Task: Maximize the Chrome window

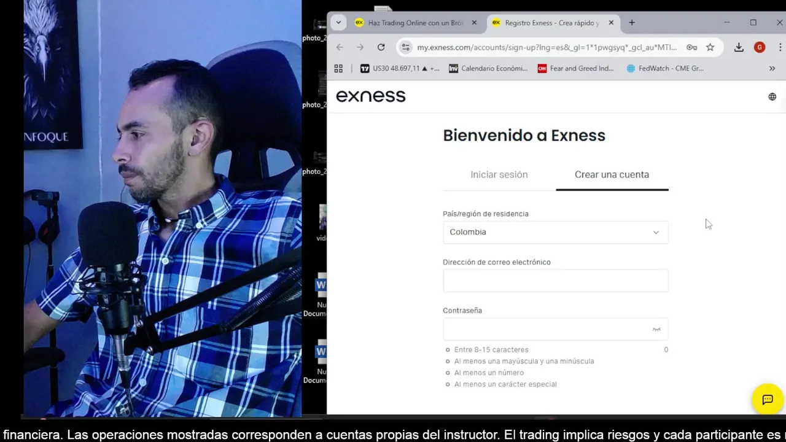Action: (x=753, y=23)
